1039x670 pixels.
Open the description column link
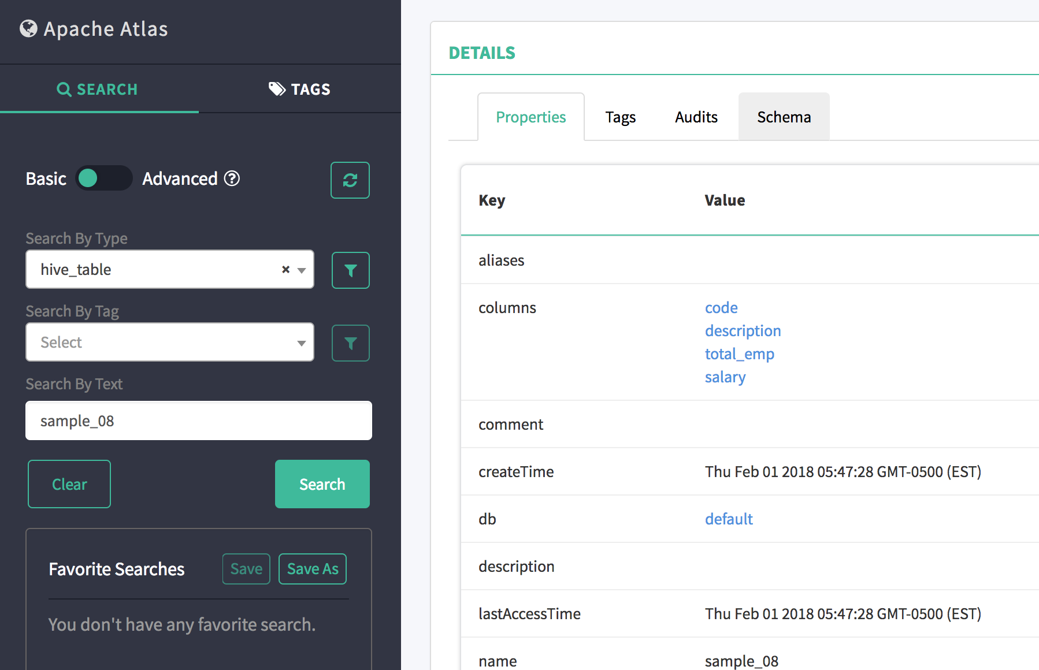pyautogui.click(x=743, y=330)
